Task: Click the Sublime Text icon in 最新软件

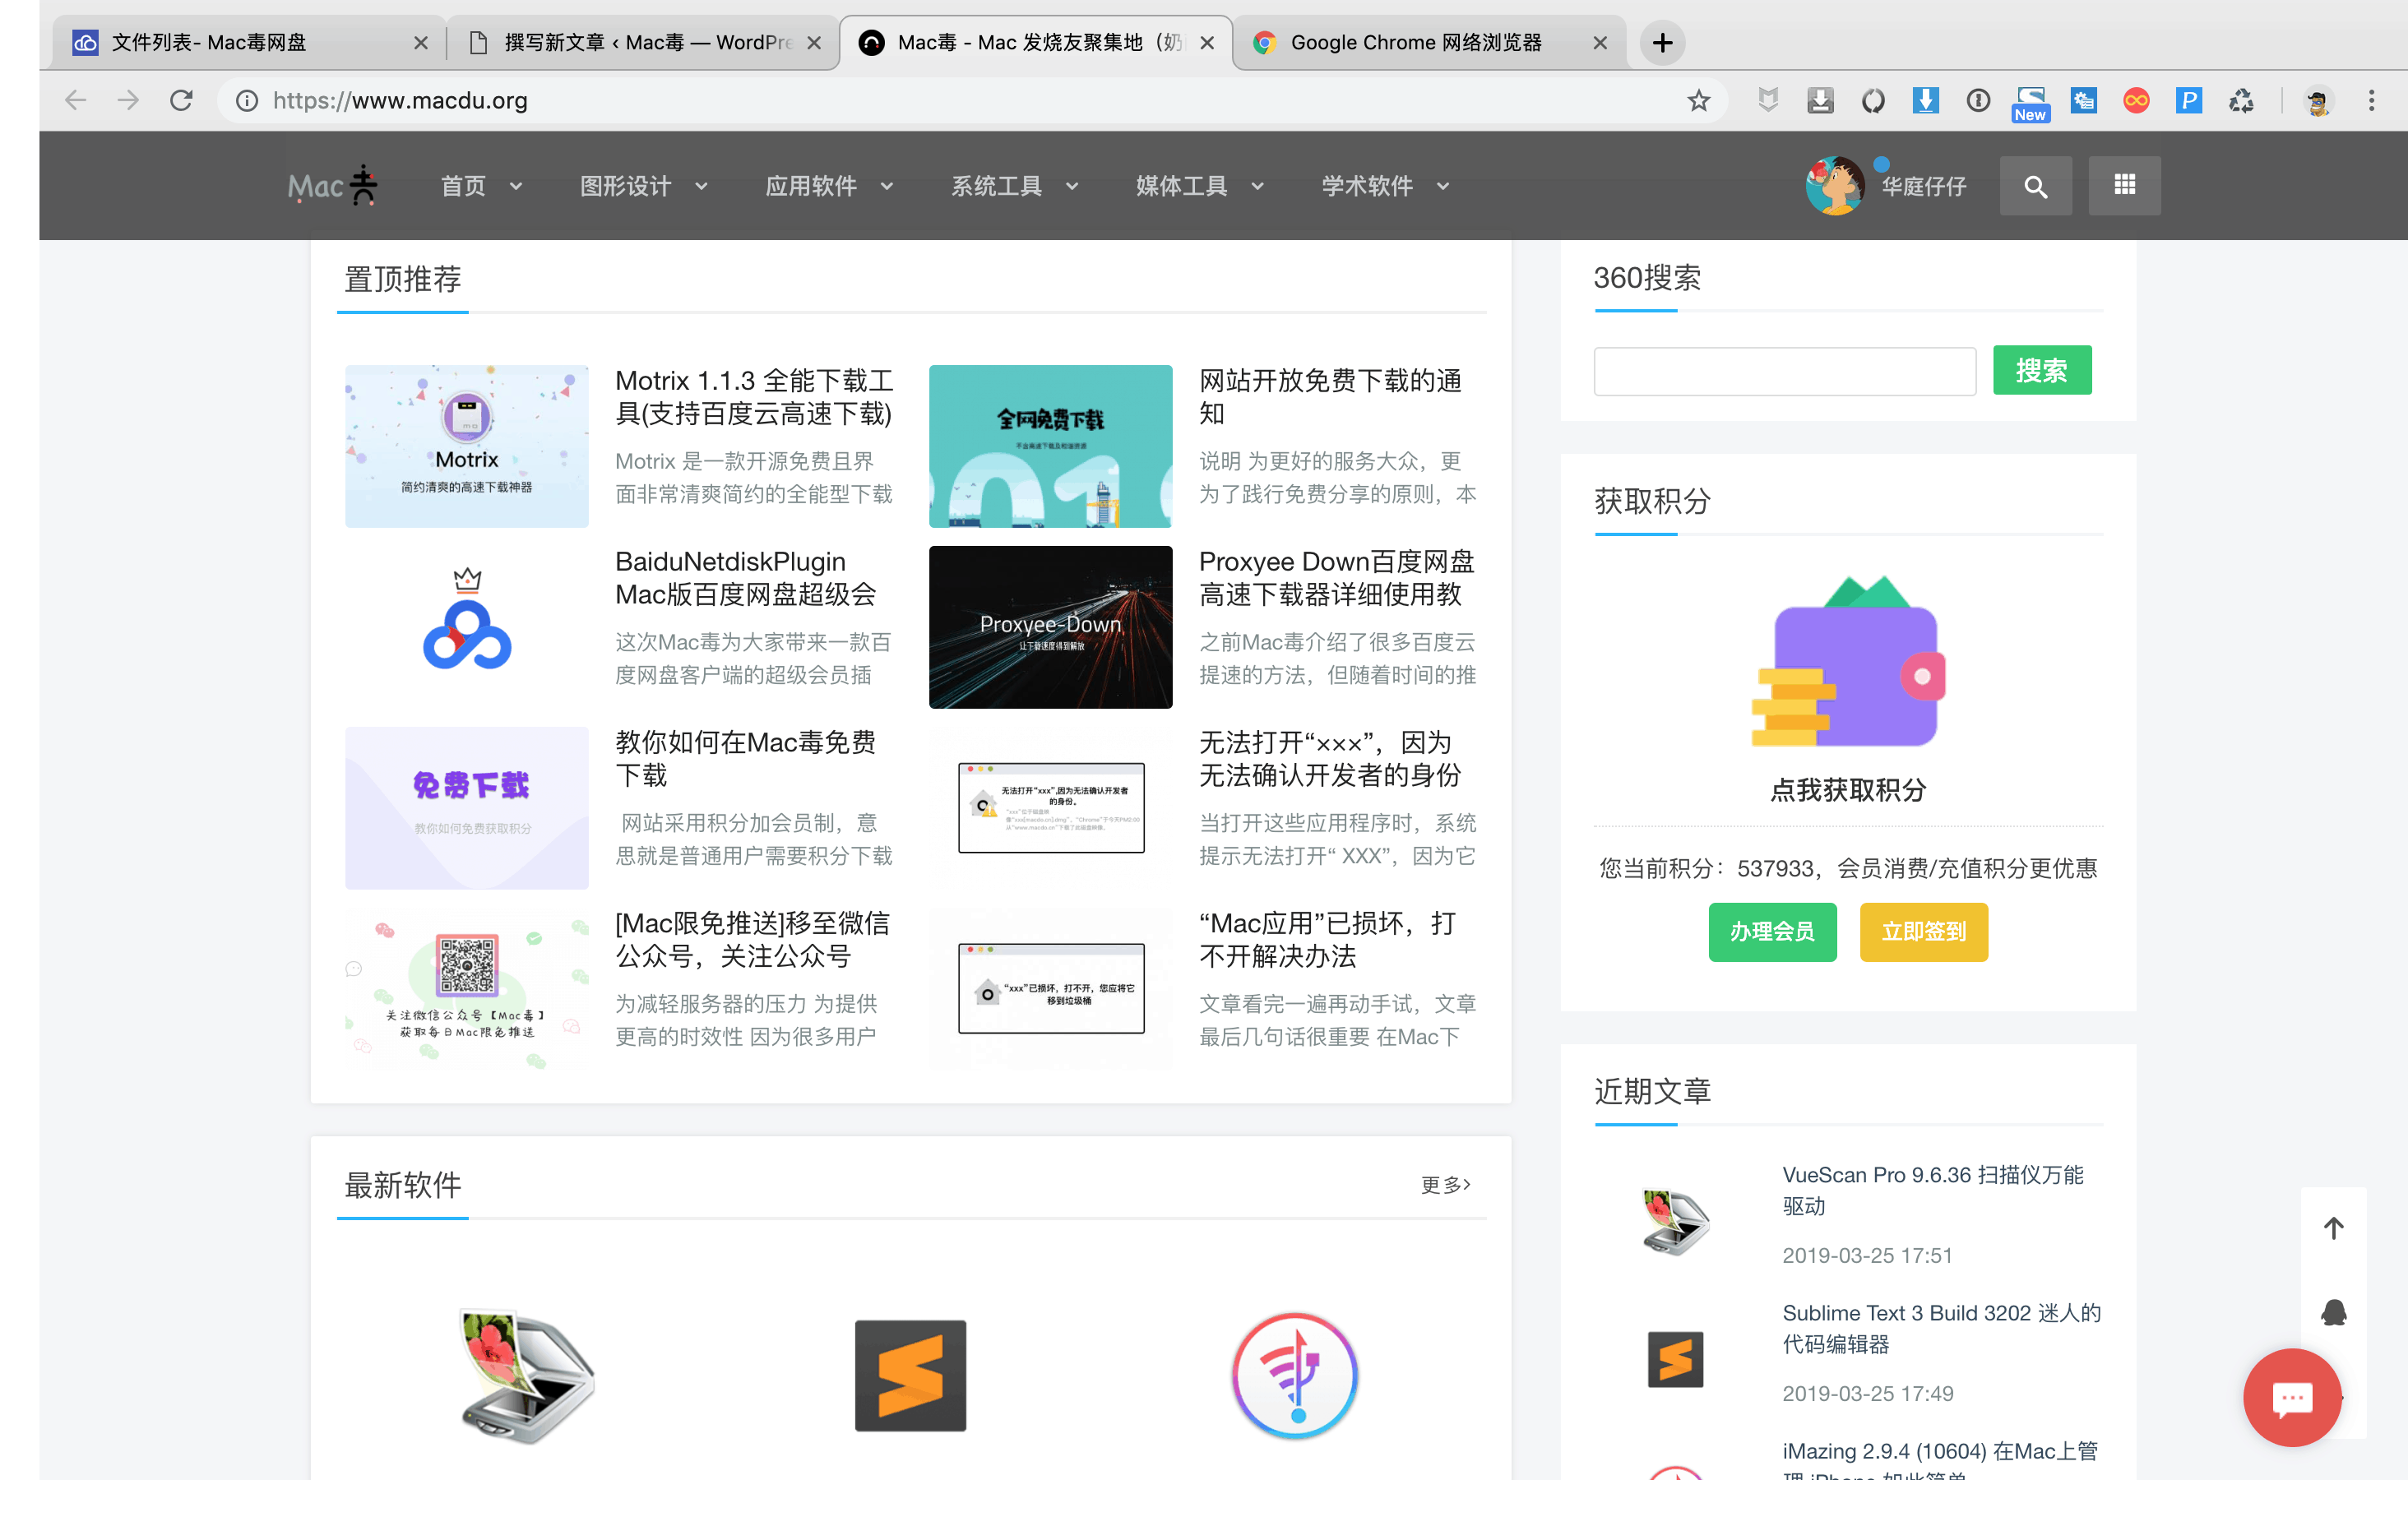Action: coord(910,1375)
